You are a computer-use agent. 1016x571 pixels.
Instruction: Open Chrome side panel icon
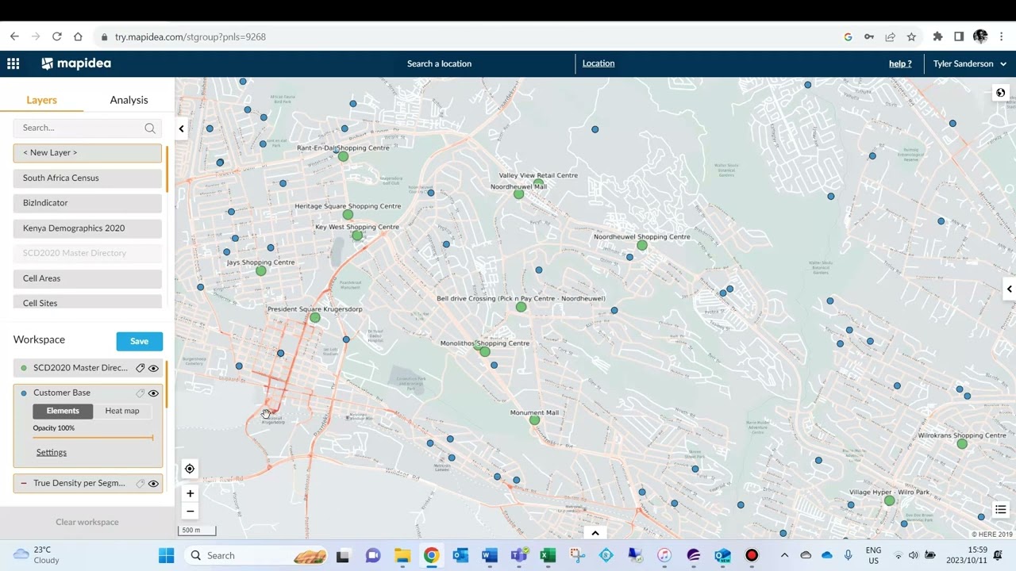pyautogui.click(x=959, y=36)
